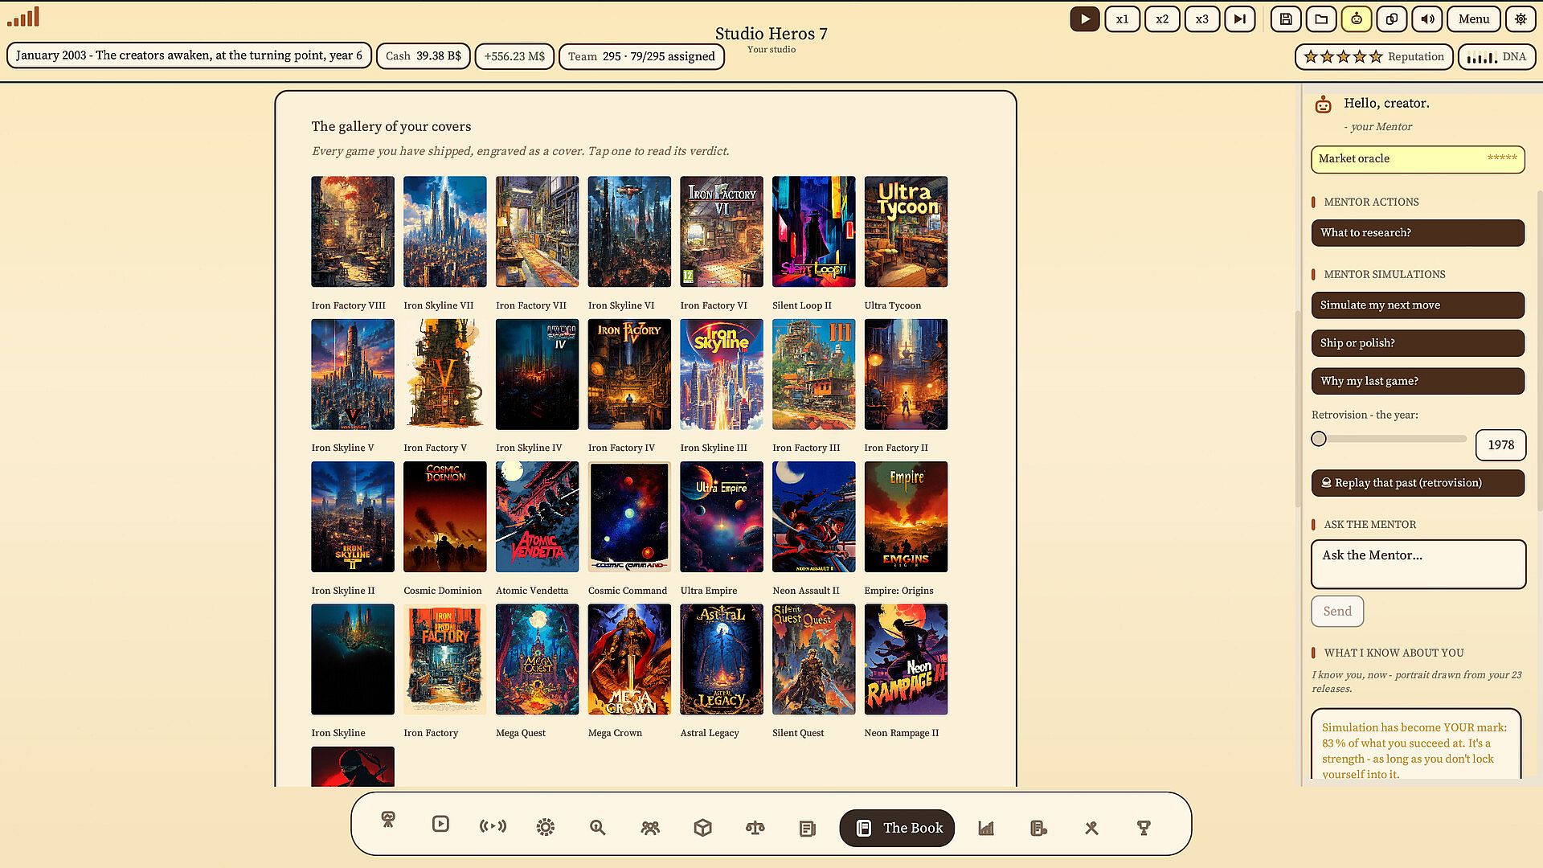Expand the Reputation stars panel
Image resolution: width=1543 pixels, height=868 pixels.
coord(1374,57)
